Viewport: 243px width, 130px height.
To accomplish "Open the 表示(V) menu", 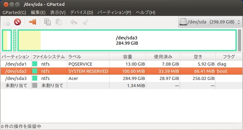I will click(x=58, y=12).
